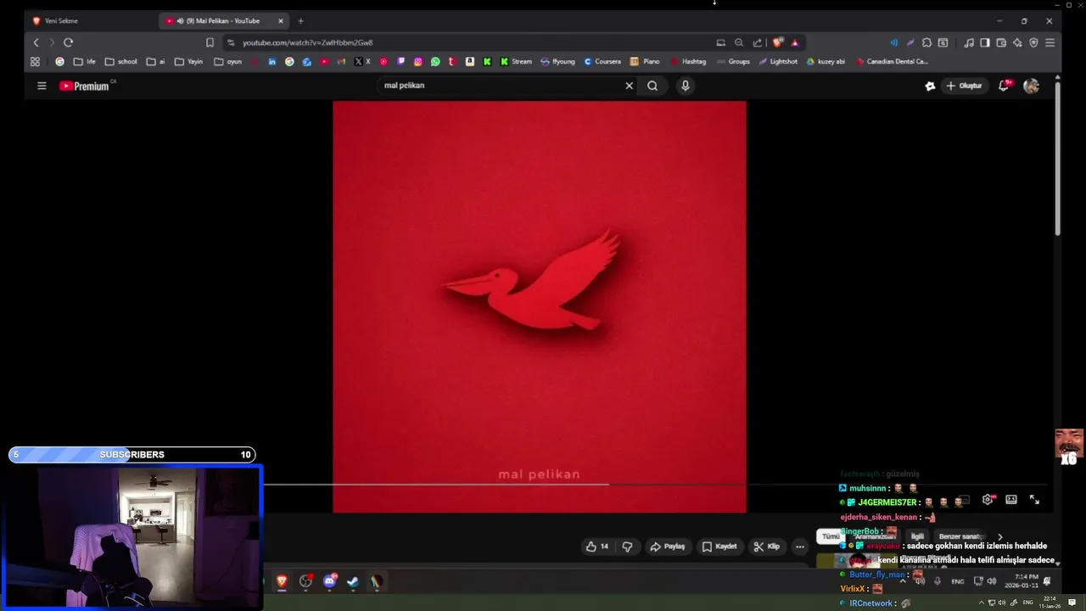Open the Google bookmark icon
The image size is (1086, 611).
[59, 61]
